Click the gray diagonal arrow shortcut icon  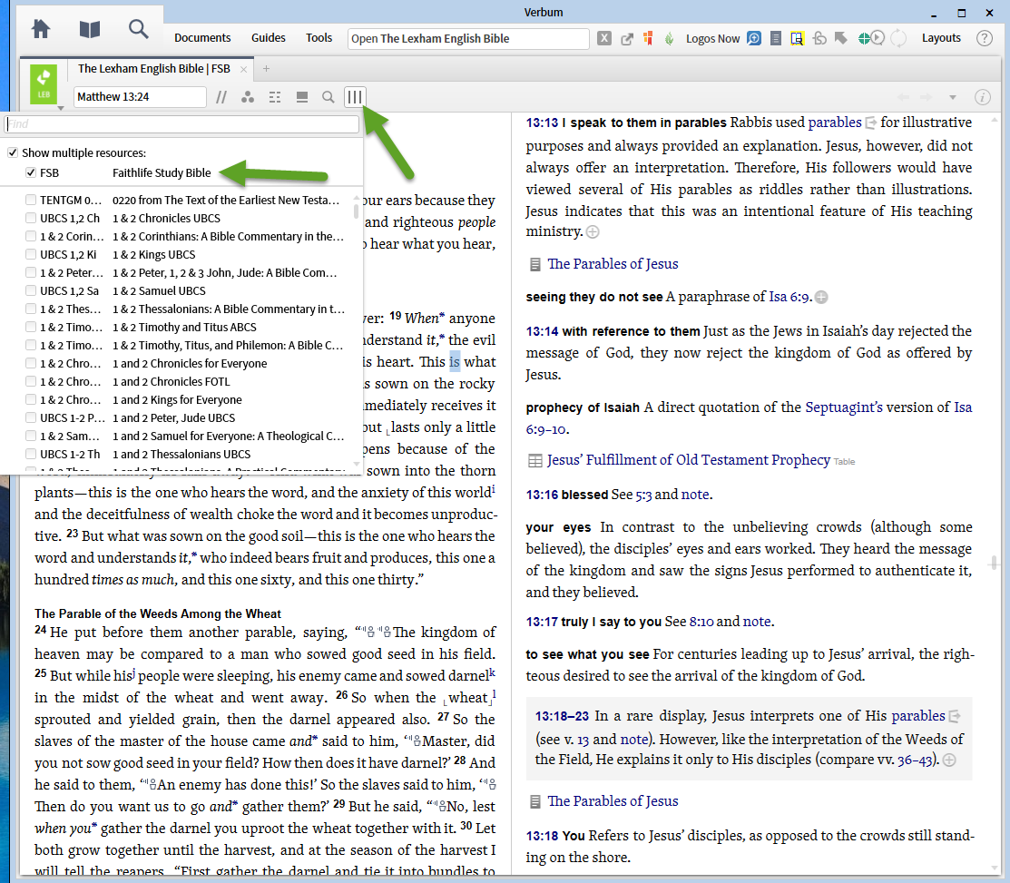[840, 38]
